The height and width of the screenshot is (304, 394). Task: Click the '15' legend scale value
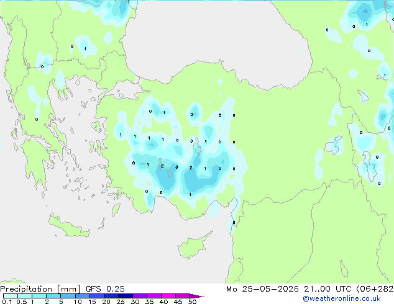[92, 302]
